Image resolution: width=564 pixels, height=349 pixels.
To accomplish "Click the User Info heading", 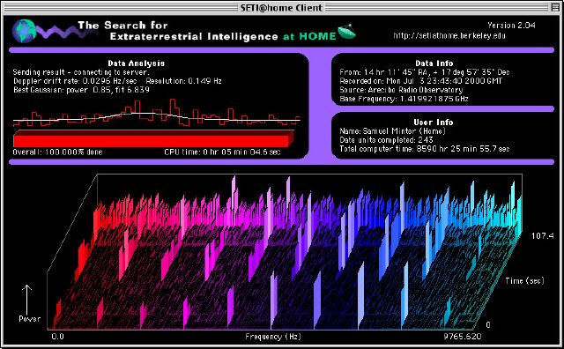I will (x=434, y=123).
